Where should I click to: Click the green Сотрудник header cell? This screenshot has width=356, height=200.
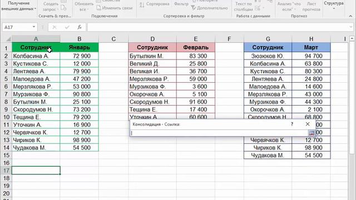[36, 47]
